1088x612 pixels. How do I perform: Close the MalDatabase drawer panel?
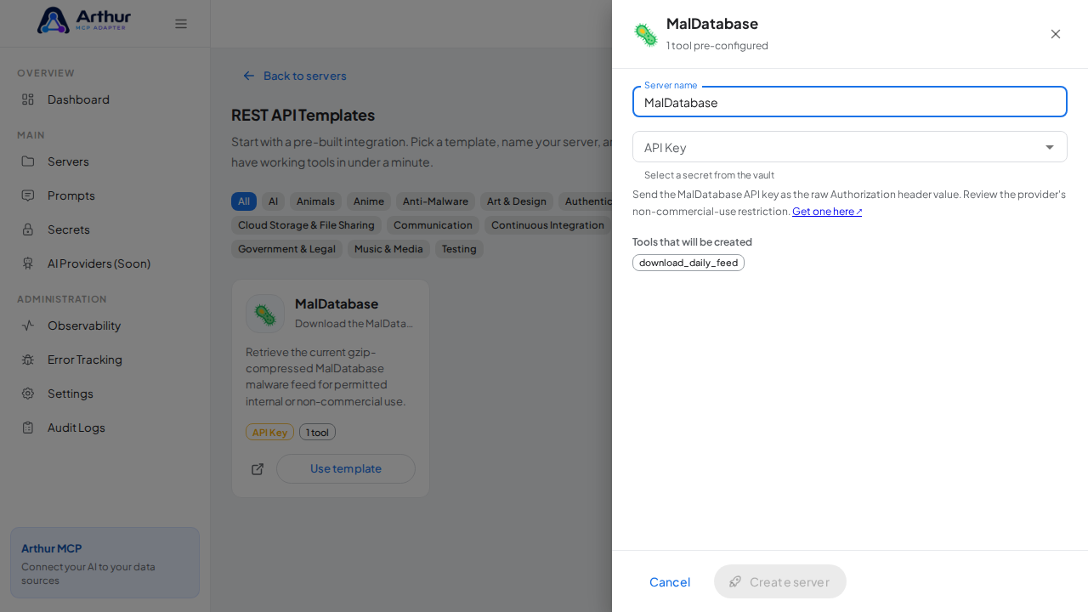point(1056,34)
